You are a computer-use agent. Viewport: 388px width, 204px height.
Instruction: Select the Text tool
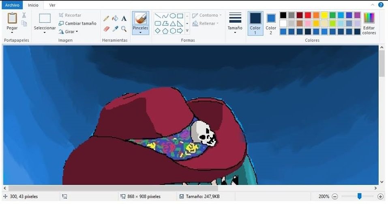coord(124,18)
